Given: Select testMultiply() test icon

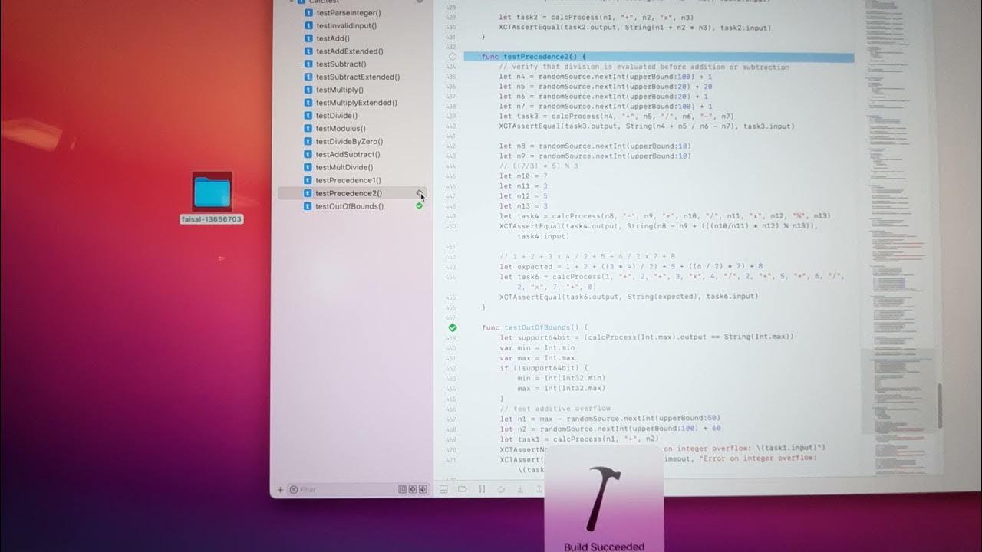Looking at the screenshot, I should coord(308,90).
